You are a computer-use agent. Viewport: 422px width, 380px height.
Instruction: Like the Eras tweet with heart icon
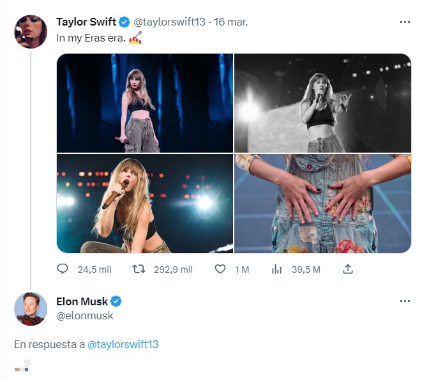[220, 270]
